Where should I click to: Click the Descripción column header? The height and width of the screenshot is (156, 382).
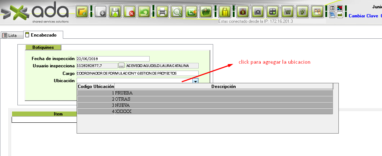pyautogui.click(x=224, y=86)
